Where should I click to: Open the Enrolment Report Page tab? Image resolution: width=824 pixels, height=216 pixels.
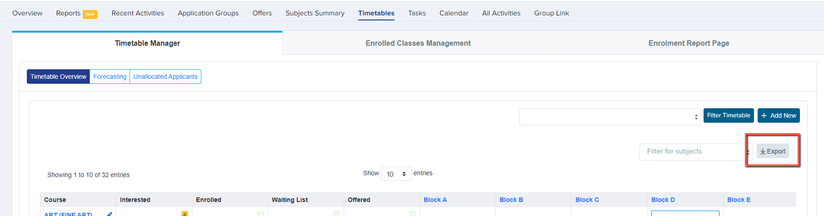tap(689, 43)
